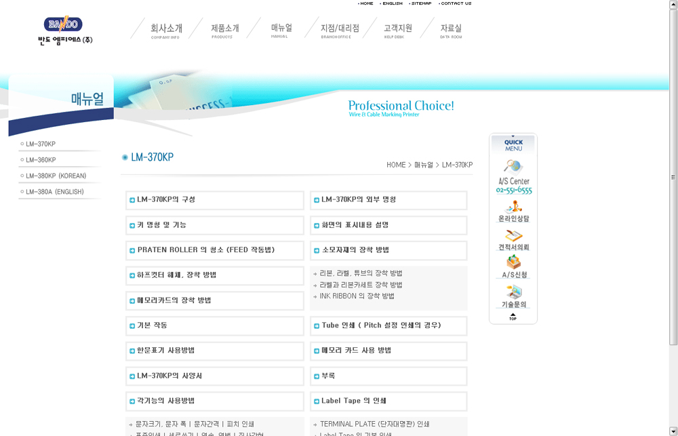The width and height of the screenshot is (678, 436).
Task: Click ENGLISH link at the top
Action: click(x=391, y=3)
